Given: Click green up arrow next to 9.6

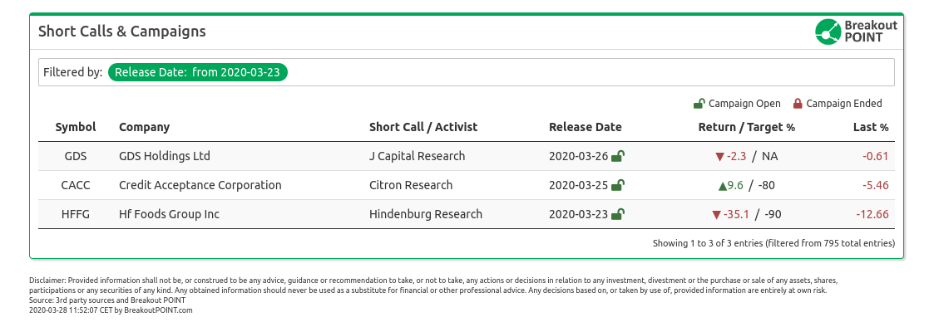Looking at the screenshot, I should pyautogui.click(x=723, y=185).
